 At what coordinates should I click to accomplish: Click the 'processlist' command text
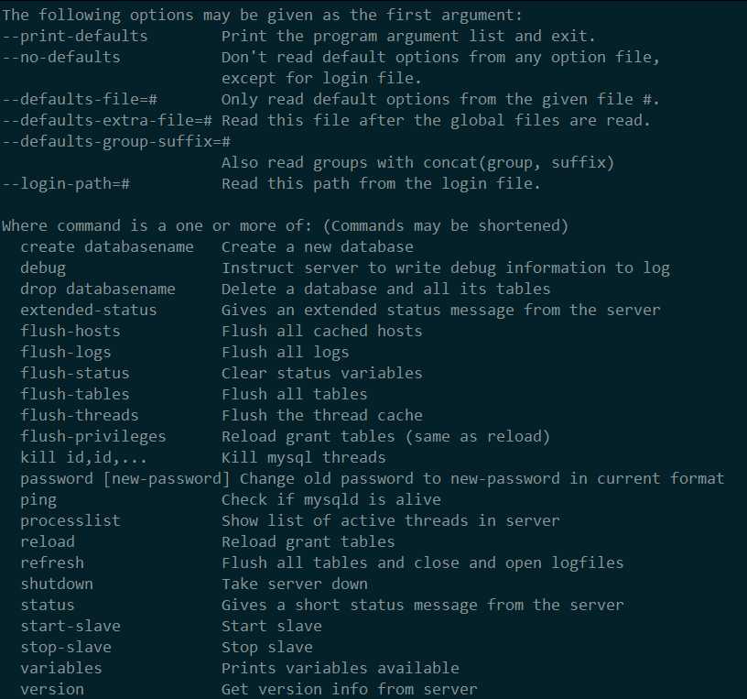coord(70,520)
